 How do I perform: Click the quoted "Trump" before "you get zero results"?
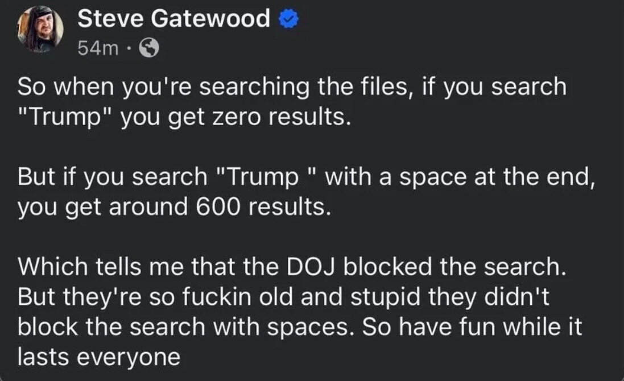coord(65,118)
